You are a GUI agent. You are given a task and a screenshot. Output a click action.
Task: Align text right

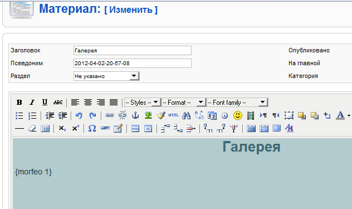[101, 103]
